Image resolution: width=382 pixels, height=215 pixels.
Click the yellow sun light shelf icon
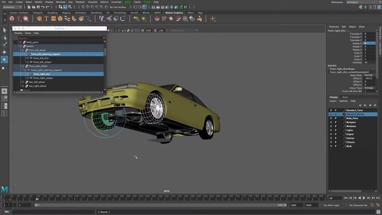[144, 19]
